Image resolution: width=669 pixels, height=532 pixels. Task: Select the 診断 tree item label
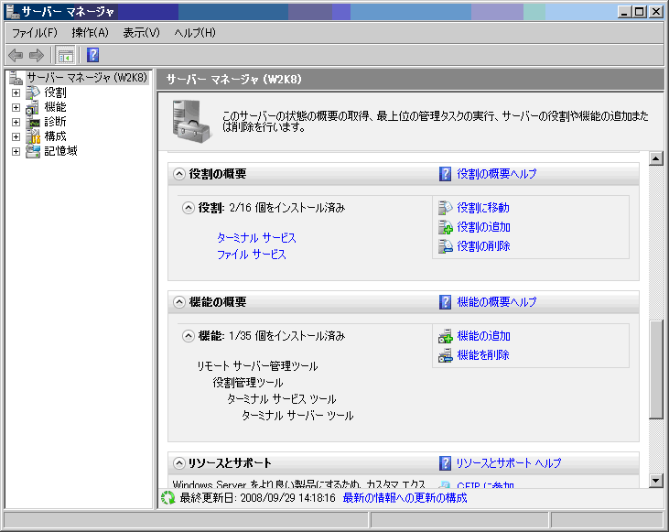56,122
